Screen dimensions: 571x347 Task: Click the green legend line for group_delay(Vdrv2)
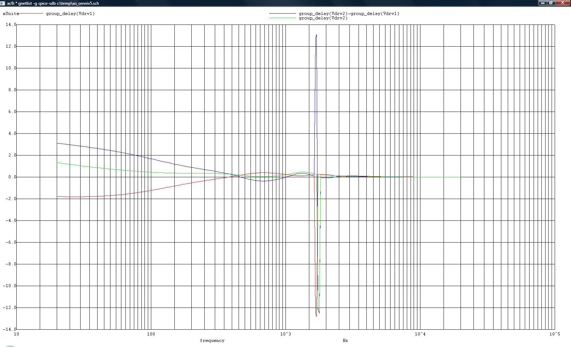coord(282,18)
